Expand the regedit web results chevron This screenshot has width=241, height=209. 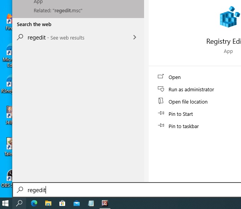[134, 37]
